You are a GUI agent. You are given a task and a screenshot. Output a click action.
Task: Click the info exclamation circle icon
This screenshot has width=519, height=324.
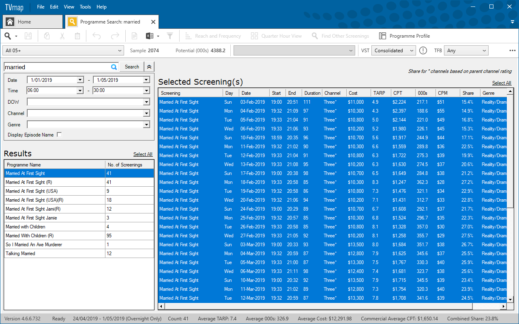pos(423,51)
